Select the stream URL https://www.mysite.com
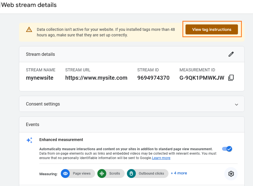 (x=96, y=78)
